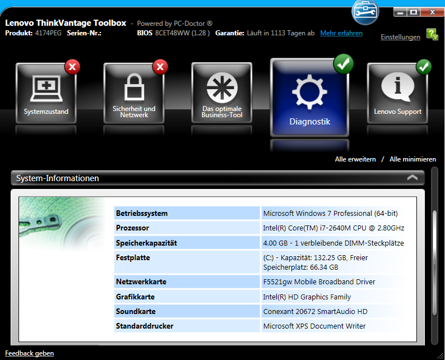445x360 pixels.
Task: Select the Prozessor row label
Action: [x=132, y=228]
